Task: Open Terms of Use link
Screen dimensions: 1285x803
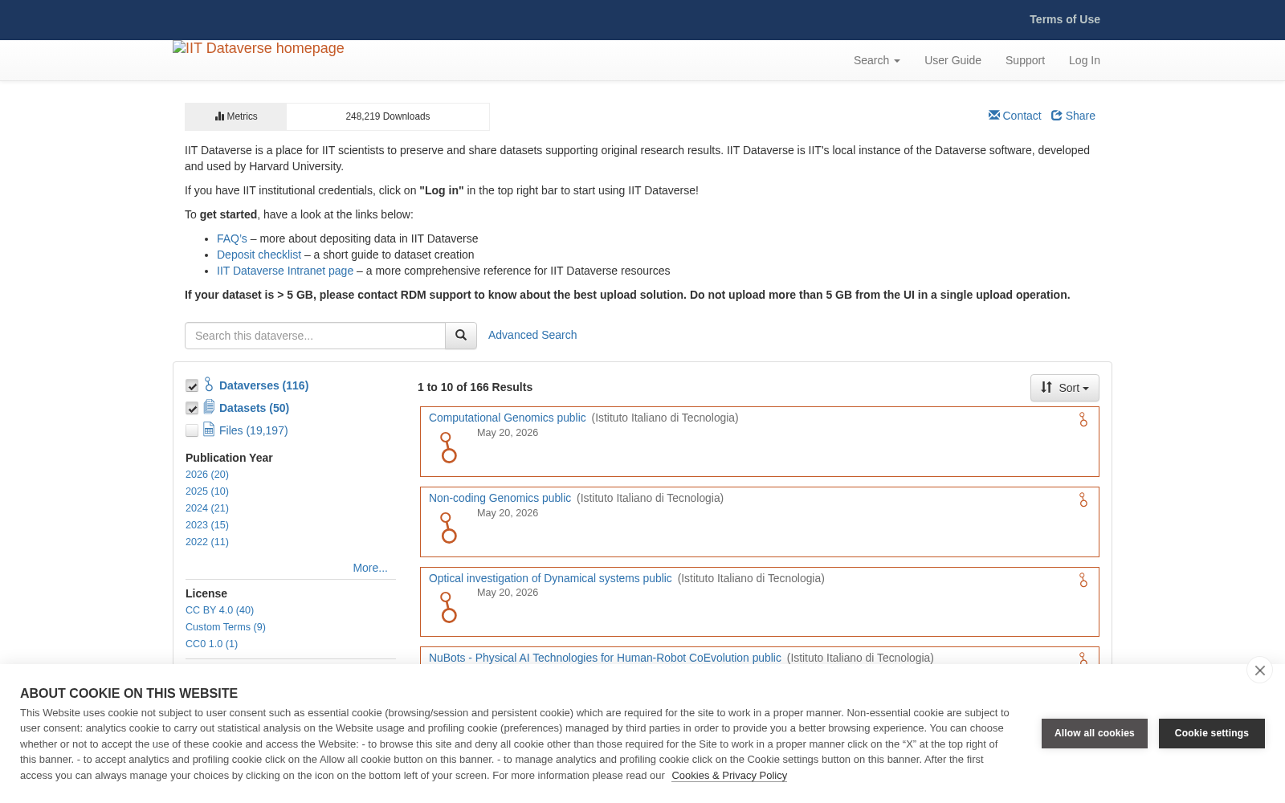Action: coord(1065,19)
